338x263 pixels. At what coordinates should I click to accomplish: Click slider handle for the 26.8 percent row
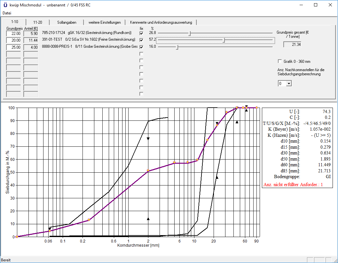[190, 33]
